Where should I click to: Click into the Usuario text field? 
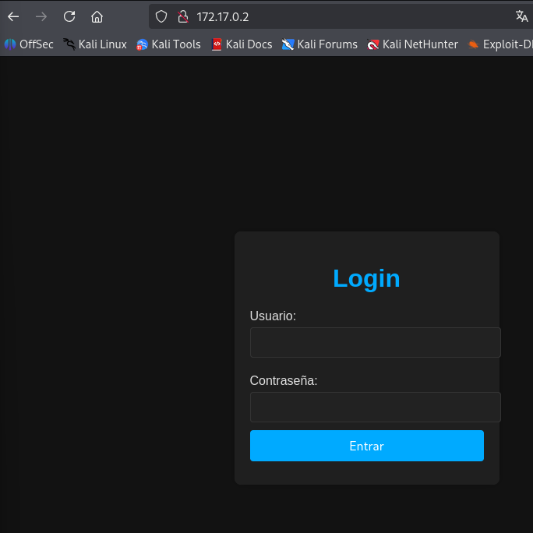pos(375,342)
